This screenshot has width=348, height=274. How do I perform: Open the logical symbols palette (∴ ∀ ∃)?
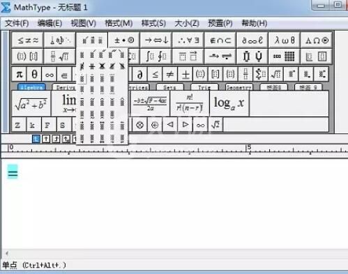188,40
